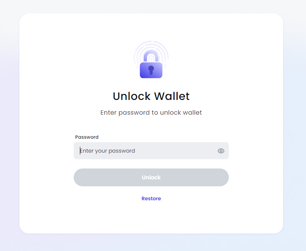Click the keyhole on the lock graphic
Viewport: 306px width, 251px height.
tap(151, 70)
